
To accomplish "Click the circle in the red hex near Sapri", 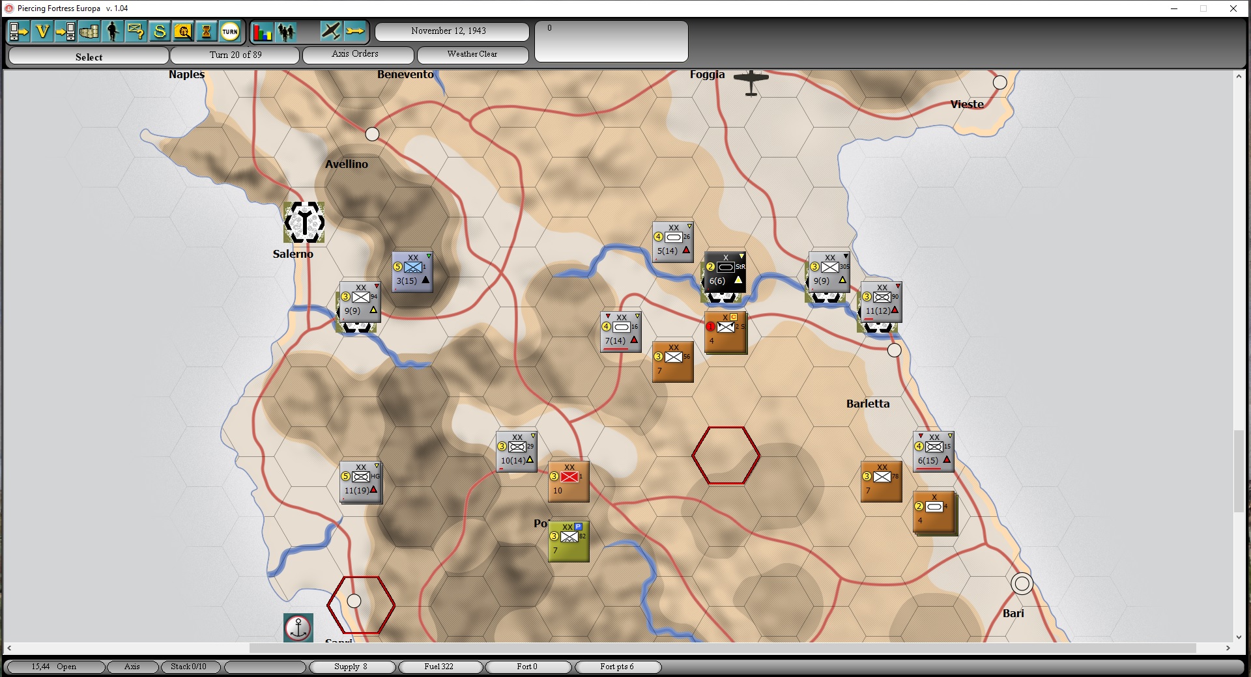I will point(354,601).
